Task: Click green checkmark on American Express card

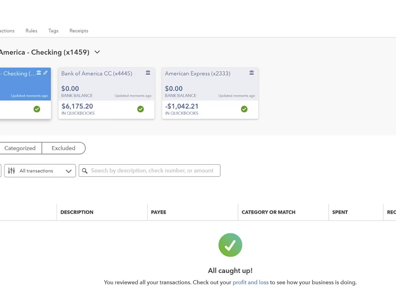Action: pos(244,109)
